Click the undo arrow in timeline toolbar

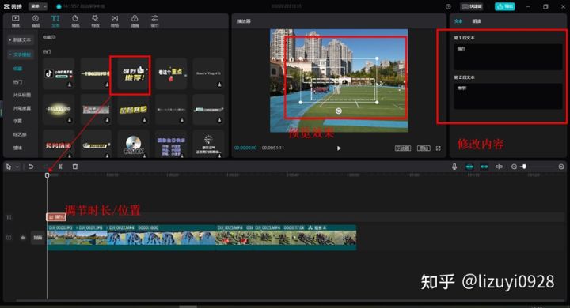pos(31,167)
